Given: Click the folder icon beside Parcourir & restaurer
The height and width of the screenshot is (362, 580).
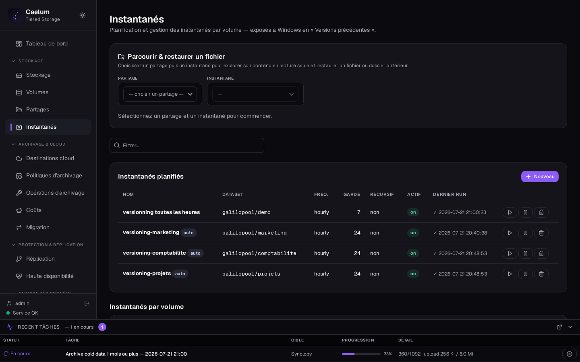Looking at the screenshot, I should point(121,57).
